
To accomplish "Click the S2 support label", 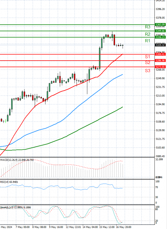I will pos(148,63).
